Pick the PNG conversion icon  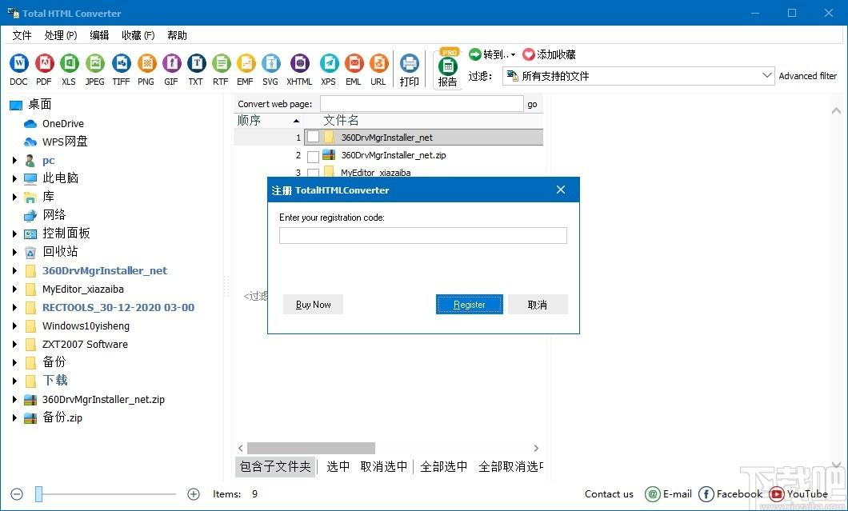click(146, 63)
